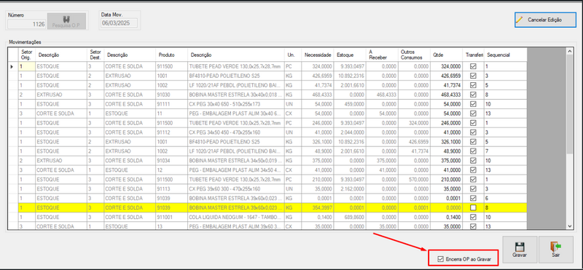
Task: Click the vertical scrollbar thumb of the grid
Action: pyautogui.click(x=570, y=104)
